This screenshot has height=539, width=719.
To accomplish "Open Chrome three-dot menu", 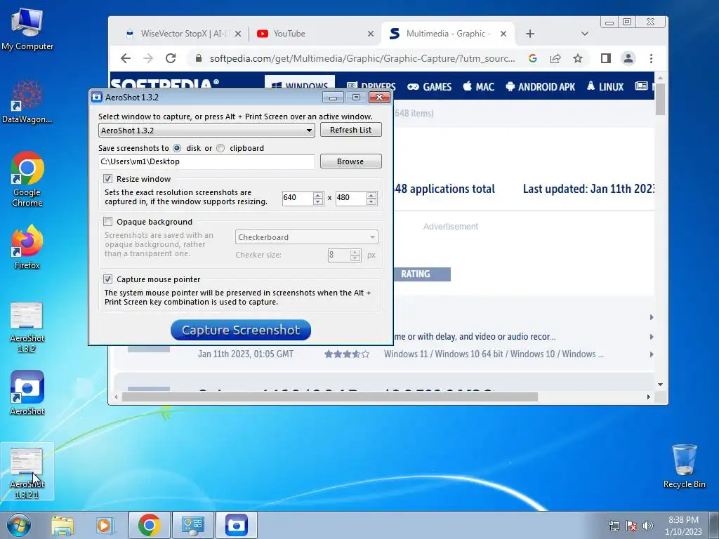I will click(651, 58).
